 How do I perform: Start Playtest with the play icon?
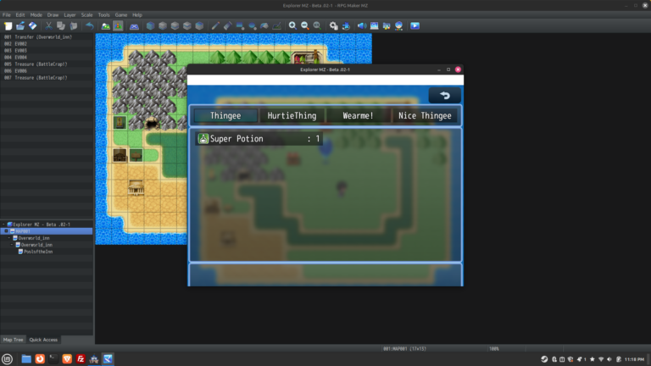[415, 25]
